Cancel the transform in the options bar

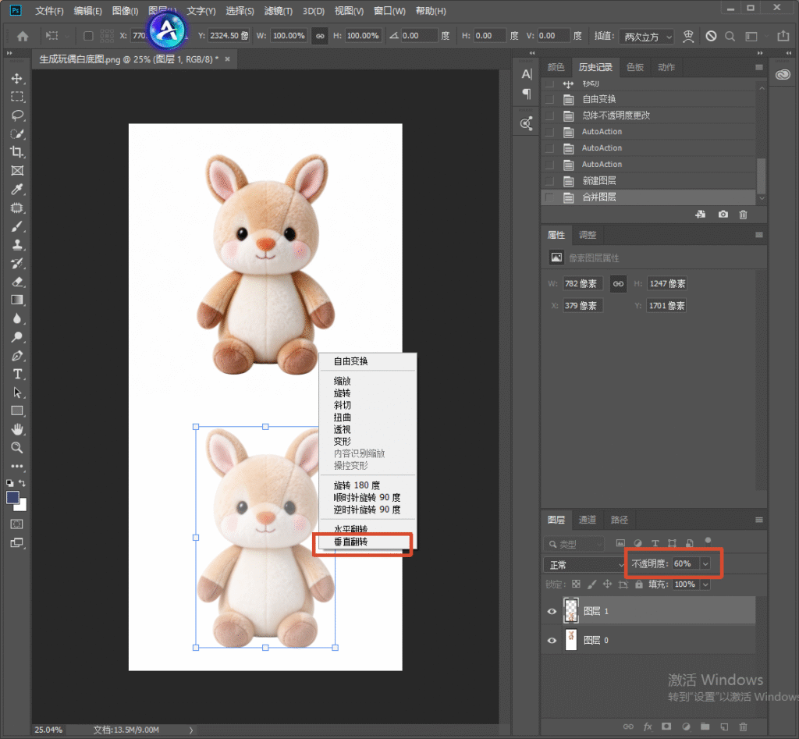click(711, 36)
